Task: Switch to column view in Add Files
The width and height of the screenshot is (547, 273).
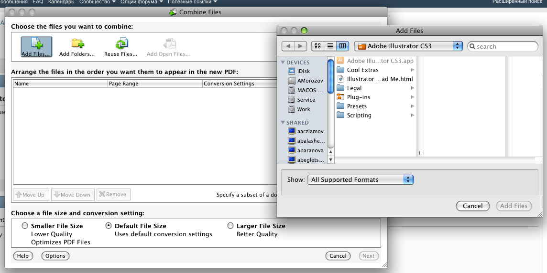Action: click(x=342, y=46)
